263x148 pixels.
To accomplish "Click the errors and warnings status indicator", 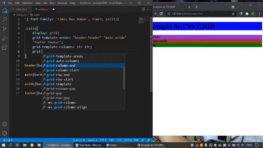I will (x=7, y=140).
